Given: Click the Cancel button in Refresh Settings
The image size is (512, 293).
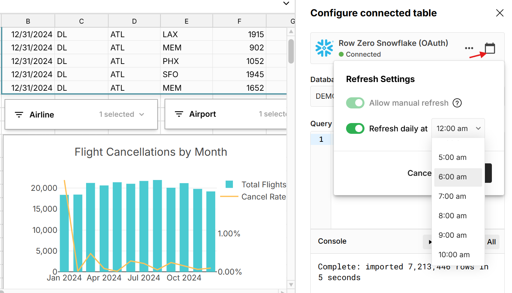Looking at the screenshot, I should pyautogui.click(x=419, y=173).
